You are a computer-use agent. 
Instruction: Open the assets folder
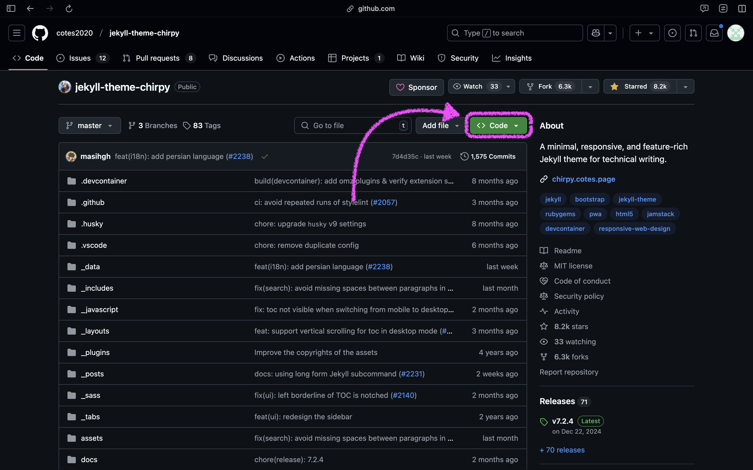[92, 438]
